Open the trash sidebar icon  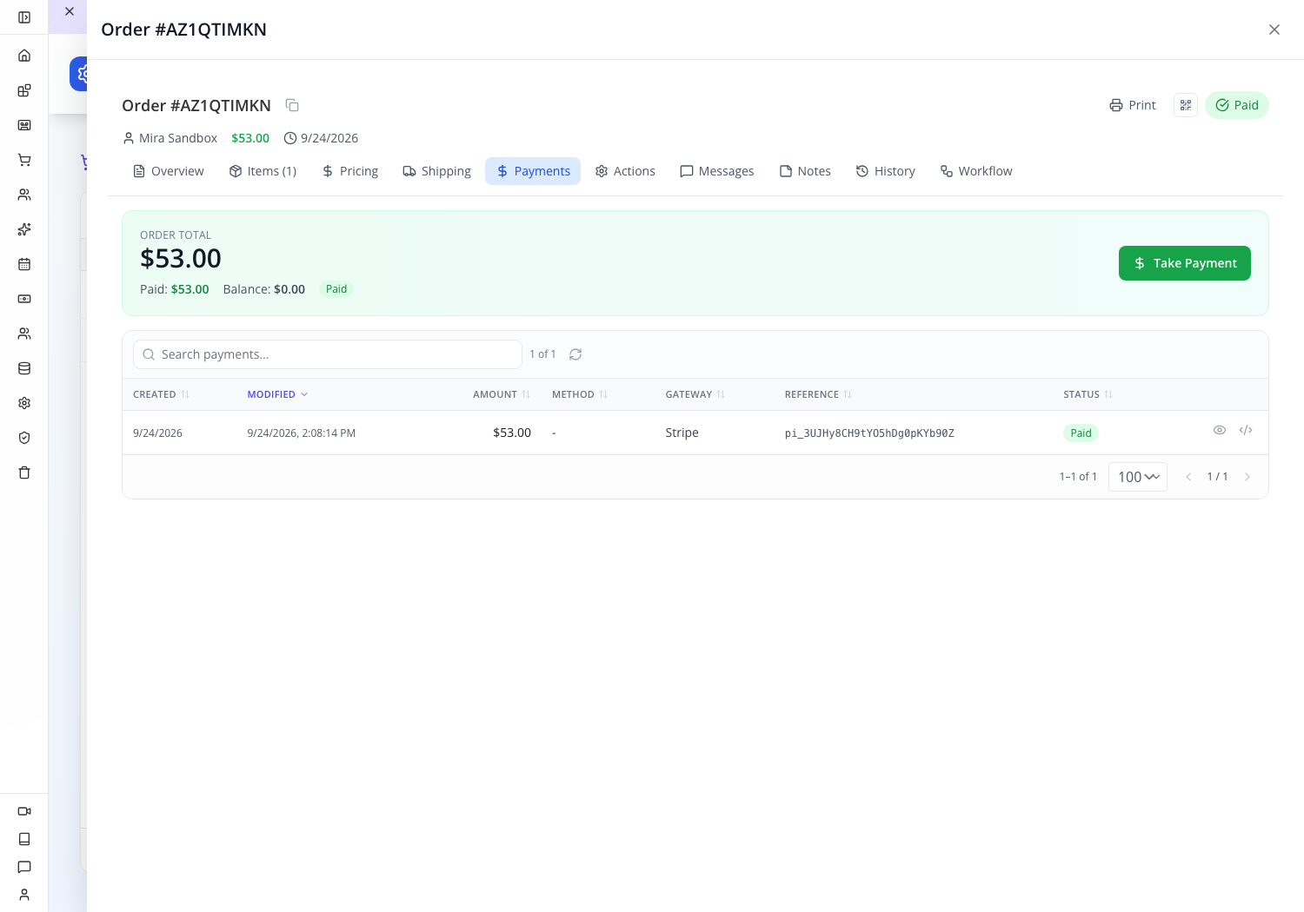[x=24, y=473]
